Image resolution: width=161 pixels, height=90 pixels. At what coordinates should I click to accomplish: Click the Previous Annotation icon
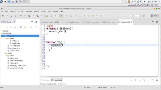pos(80,16)
